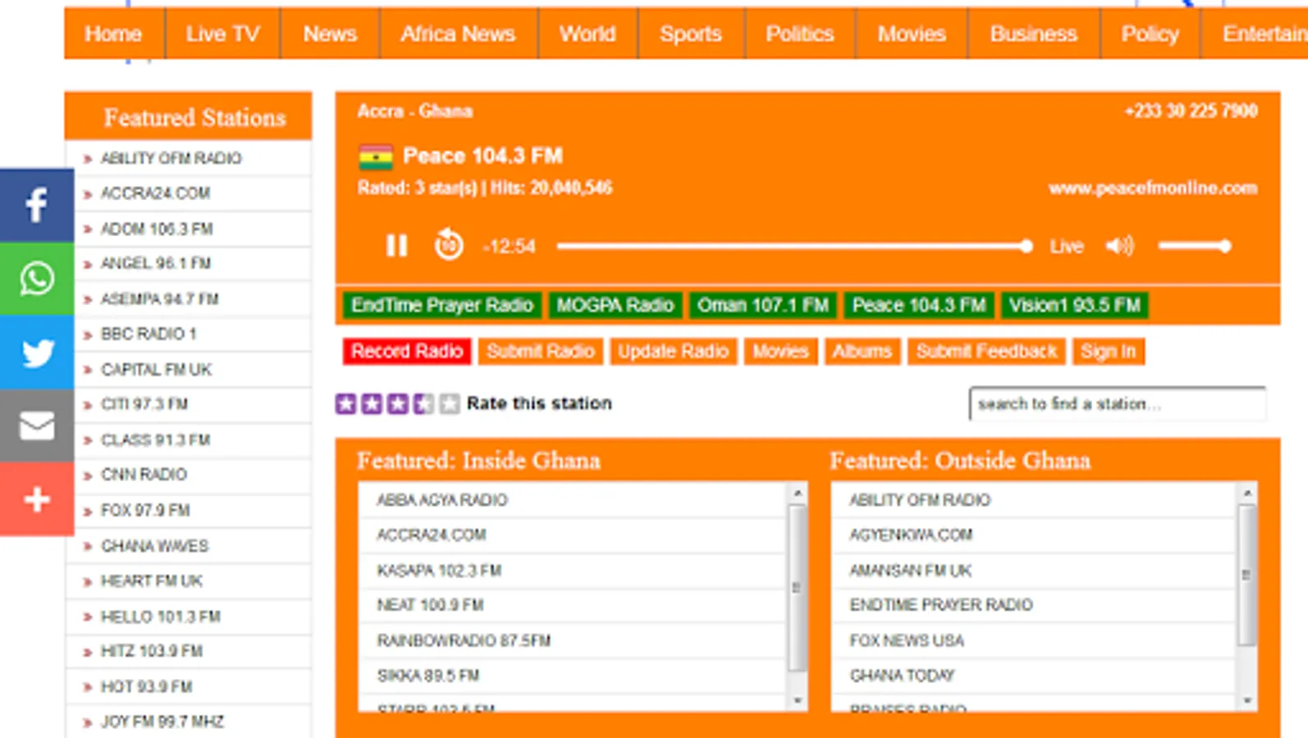Open the Business menu item
Screen dimensions: 1308x738
click(1034, 34)
